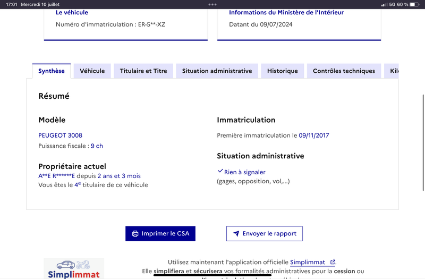Image resolution: width=425 pixels, height=279 pixels.
Task: Click the paper plane icon in Envoyer button
Action: 236,233
